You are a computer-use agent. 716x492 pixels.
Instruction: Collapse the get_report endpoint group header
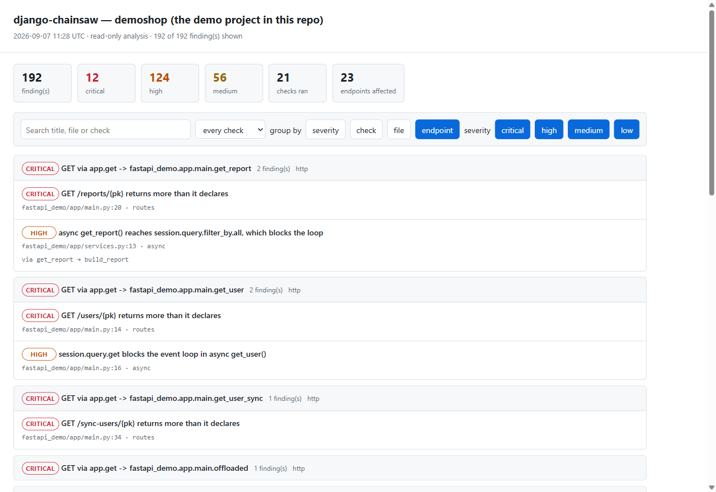[330, 168]
